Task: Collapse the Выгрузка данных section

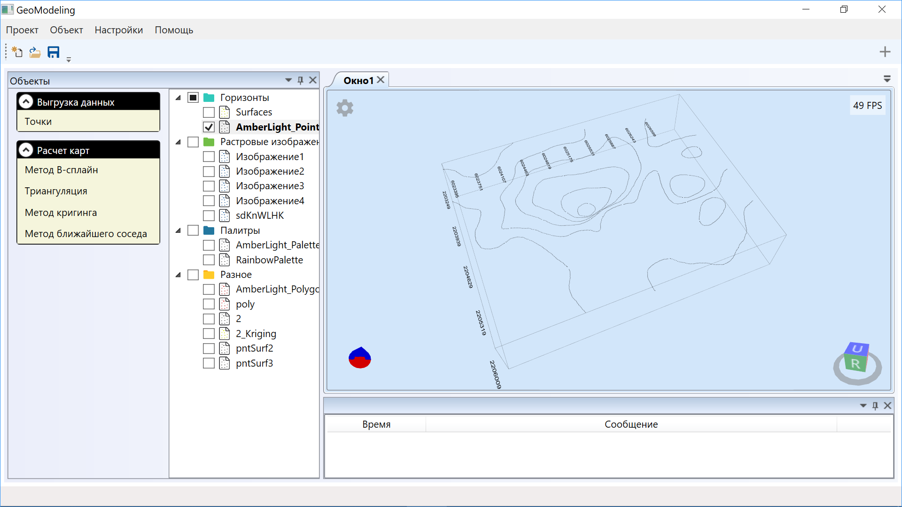Action: click(26, 102)
